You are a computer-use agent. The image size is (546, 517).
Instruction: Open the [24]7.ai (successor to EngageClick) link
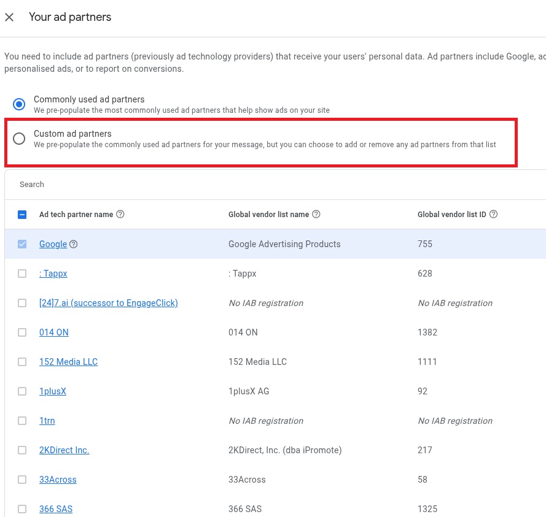[109, 303]
